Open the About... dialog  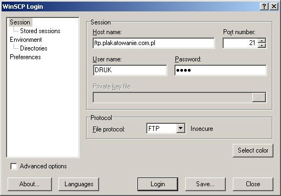(30, 184)
